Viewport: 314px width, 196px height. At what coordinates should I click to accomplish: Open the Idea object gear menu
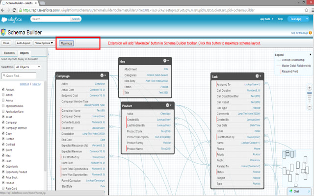166,61
